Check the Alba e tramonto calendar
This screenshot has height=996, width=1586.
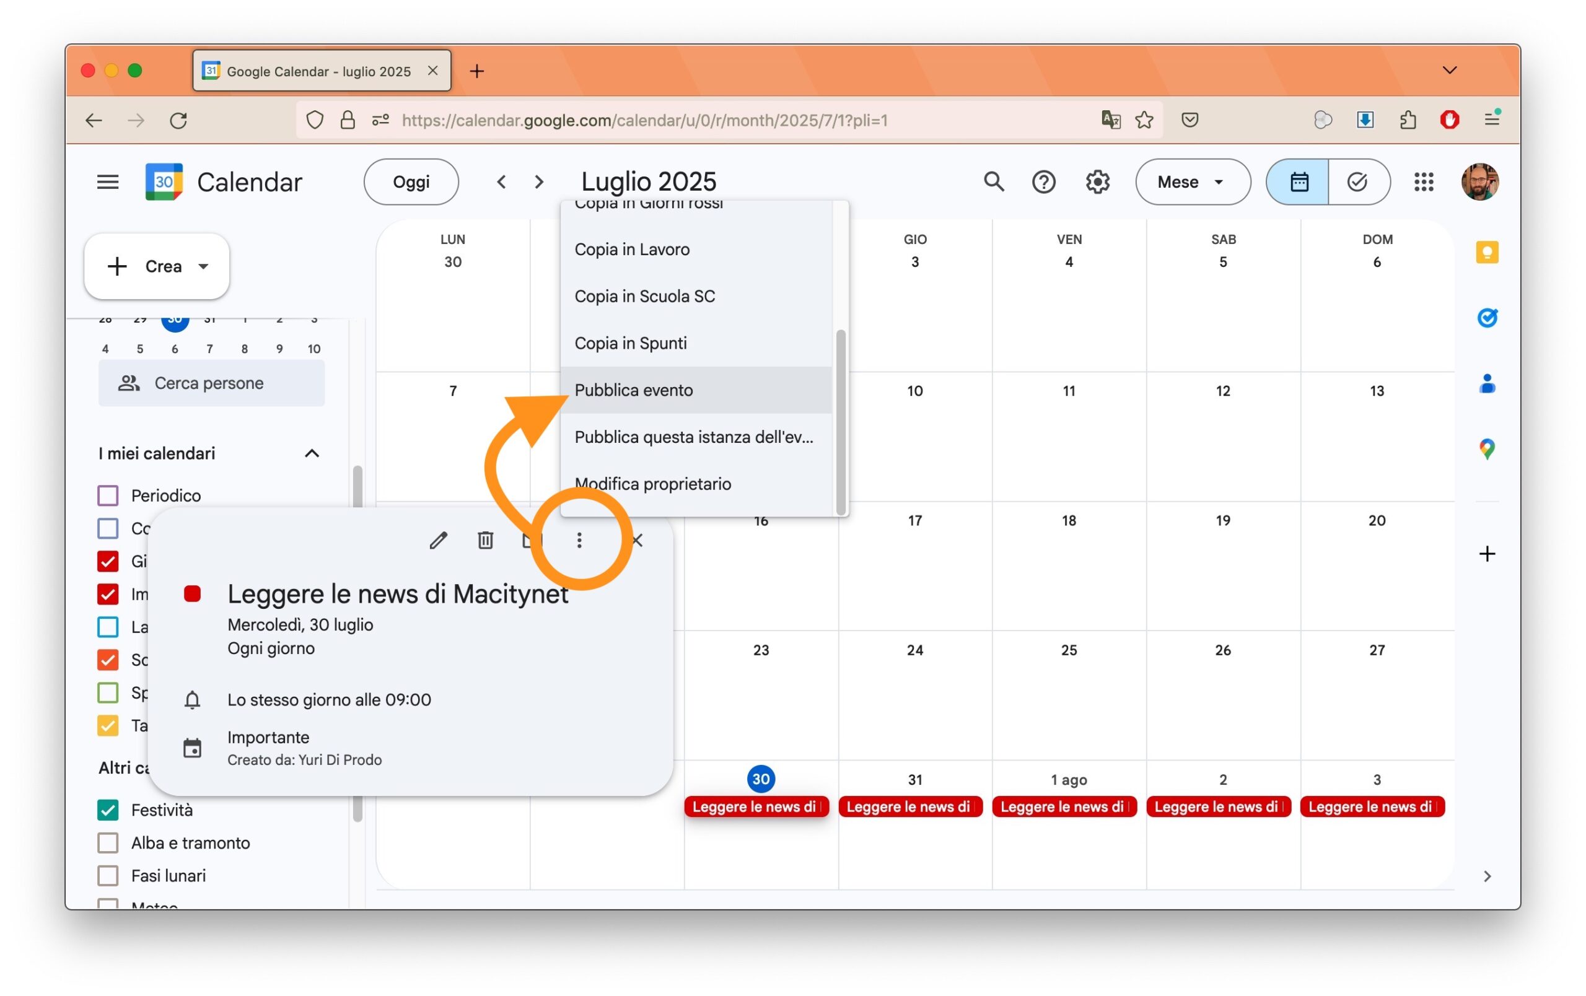tap(108, 842)
